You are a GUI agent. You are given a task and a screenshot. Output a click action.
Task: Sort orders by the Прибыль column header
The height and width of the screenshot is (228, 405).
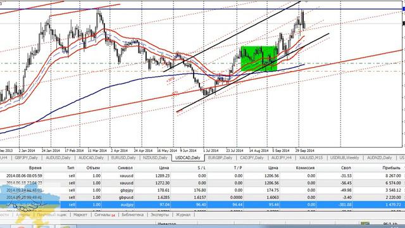click(391, 168)
